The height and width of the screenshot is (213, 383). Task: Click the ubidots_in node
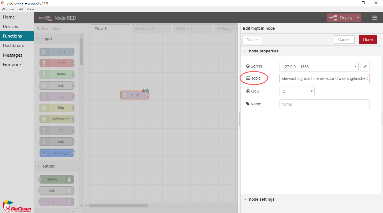(57, 153)
